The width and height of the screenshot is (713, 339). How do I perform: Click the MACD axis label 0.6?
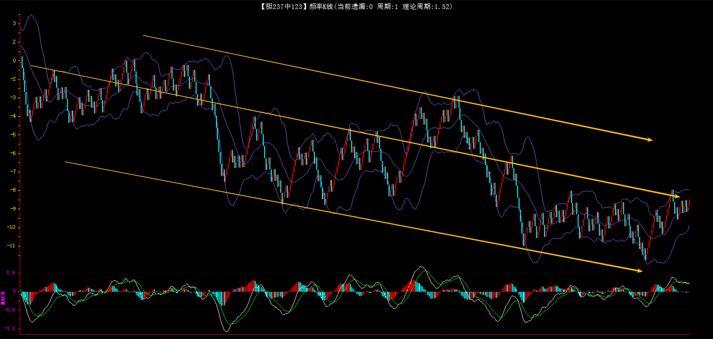(x=11, y=273)
